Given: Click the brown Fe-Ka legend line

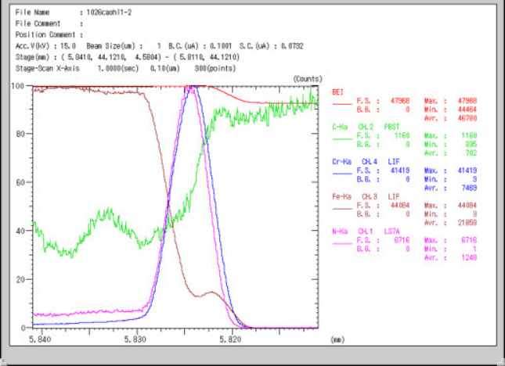Looking at the screenshot, I should [342, 209].
